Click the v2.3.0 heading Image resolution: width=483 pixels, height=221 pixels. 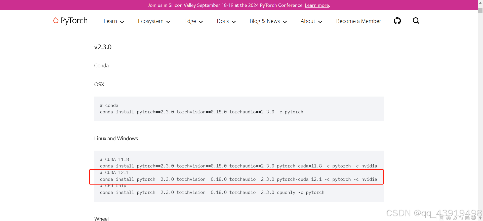(103, 47)
